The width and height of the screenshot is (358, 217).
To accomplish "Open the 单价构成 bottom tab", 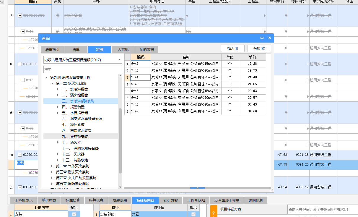I will pos(49,200).
